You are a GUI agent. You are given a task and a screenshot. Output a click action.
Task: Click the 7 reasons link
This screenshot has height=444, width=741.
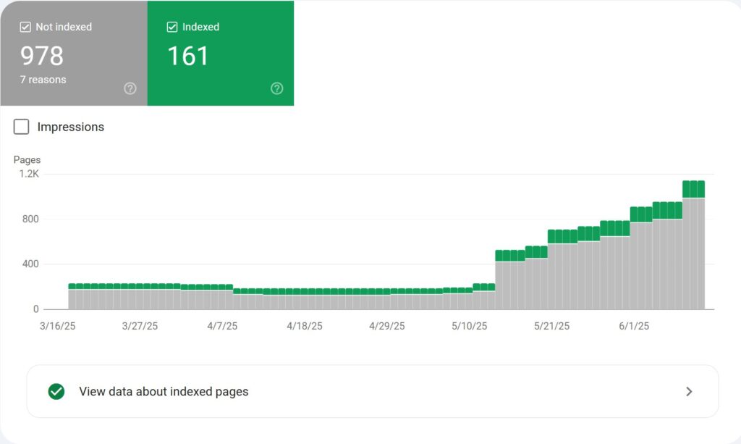pyautogui.click(x=42, y=80)
